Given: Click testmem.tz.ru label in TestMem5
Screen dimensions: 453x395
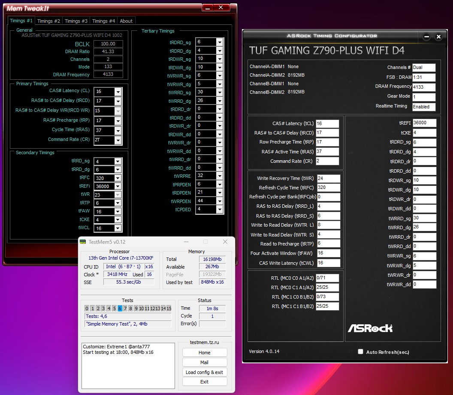Looking at the screenshot, I should click(x=204, y=342).
